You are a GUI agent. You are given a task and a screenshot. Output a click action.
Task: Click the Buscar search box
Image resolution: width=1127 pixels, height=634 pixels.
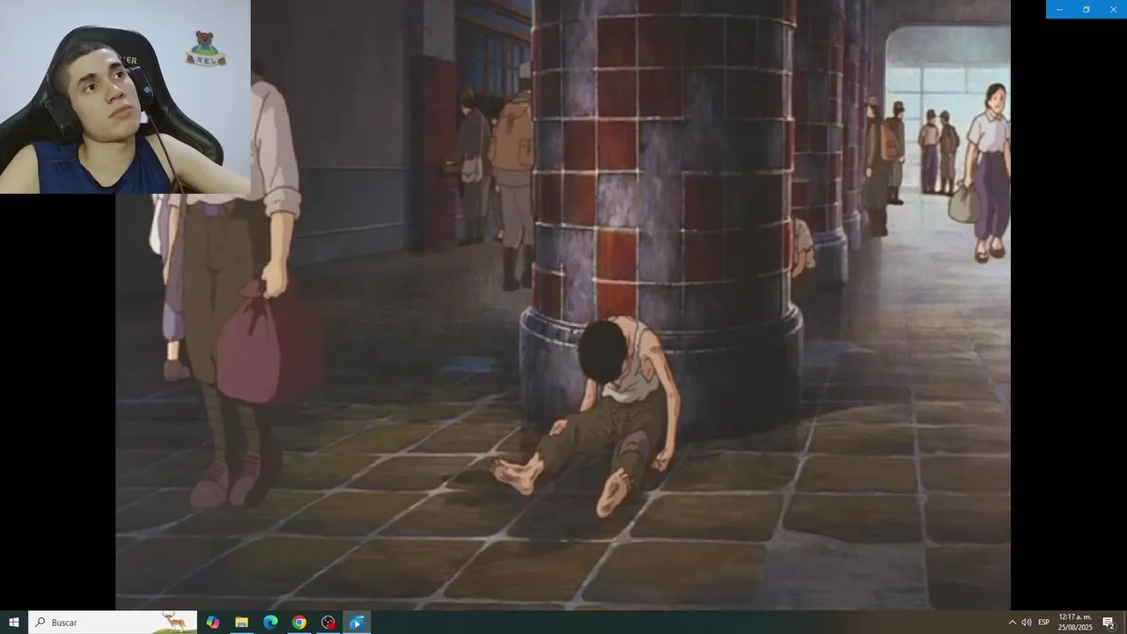[113, 623]
